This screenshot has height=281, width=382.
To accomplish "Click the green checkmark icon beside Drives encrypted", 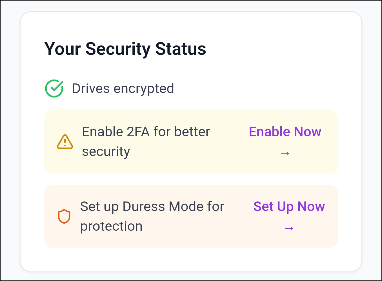I will pyautogui.click(x=54, y=89).
